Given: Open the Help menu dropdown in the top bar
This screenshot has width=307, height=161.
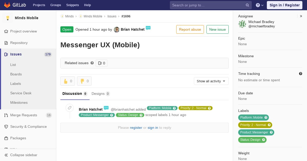Looking at the screenshot, I should click(x=260, y=5).
